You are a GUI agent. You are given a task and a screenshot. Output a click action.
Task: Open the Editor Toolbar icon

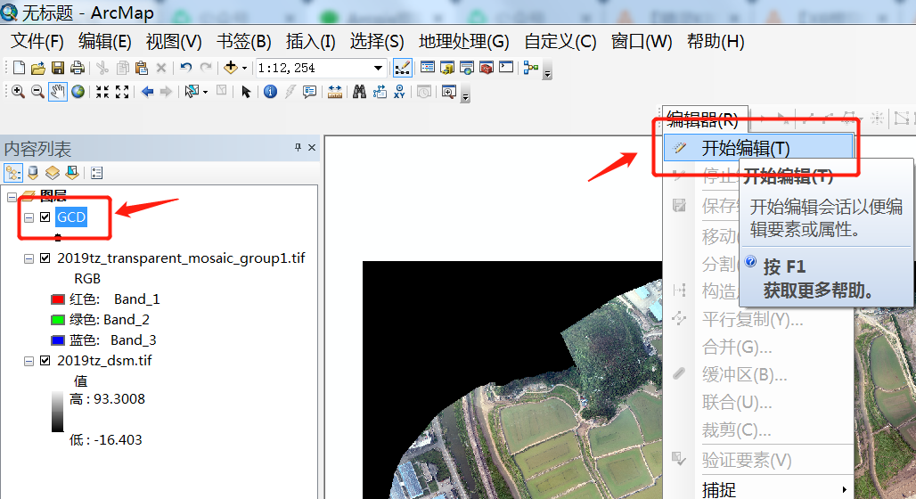pos(403,68)
